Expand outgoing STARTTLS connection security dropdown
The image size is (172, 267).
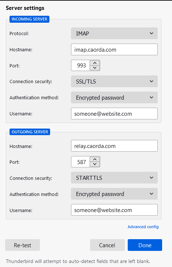[114, 178]
